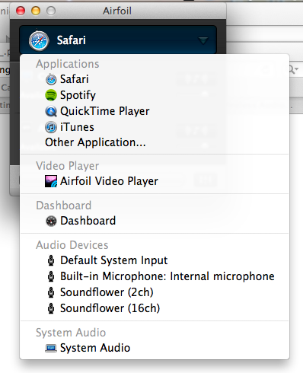This screenshot has width=303, height=373.
Task: Close the Airfoil window
Action: tap(21, 11)
